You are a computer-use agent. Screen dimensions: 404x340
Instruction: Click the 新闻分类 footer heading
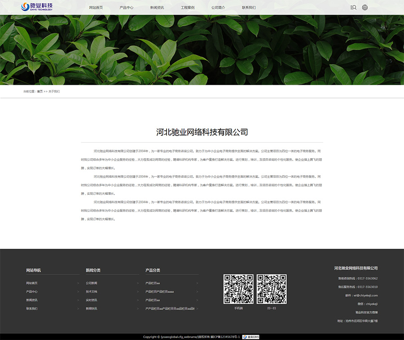click(x=93, y=270)
